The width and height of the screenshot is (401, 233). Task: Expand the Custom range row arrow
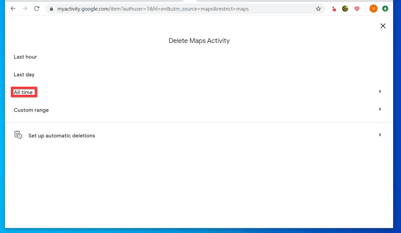(380, 109)
